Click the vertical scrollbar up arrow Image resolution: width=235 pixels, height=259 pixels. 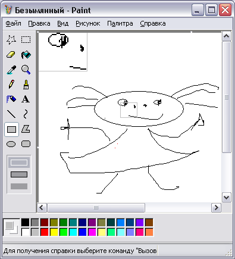(226, 36)
